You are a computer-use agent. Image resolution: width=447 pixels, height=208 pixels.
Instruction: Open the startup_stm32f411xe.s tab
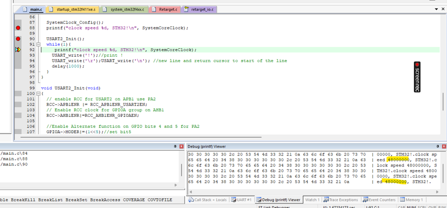(x=73, y=9)
